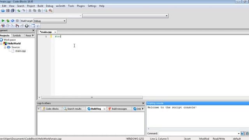
Task: Click the Save file toolbar icon
Action: 8,10
